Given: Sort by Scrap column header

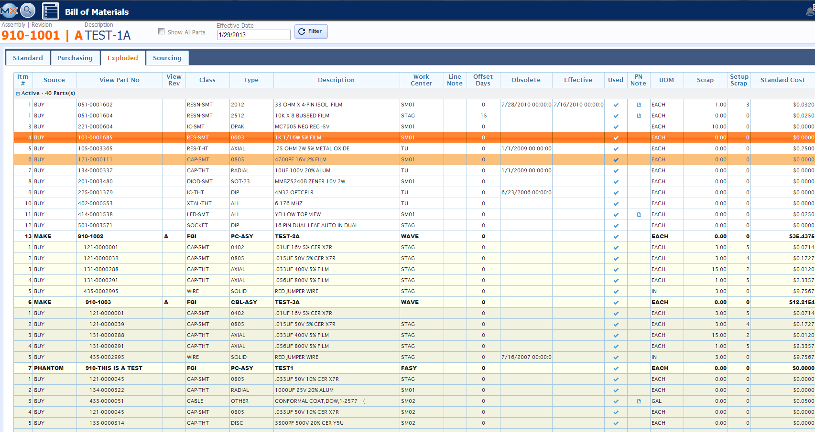Looking at the screenshot, I should 705,80.
